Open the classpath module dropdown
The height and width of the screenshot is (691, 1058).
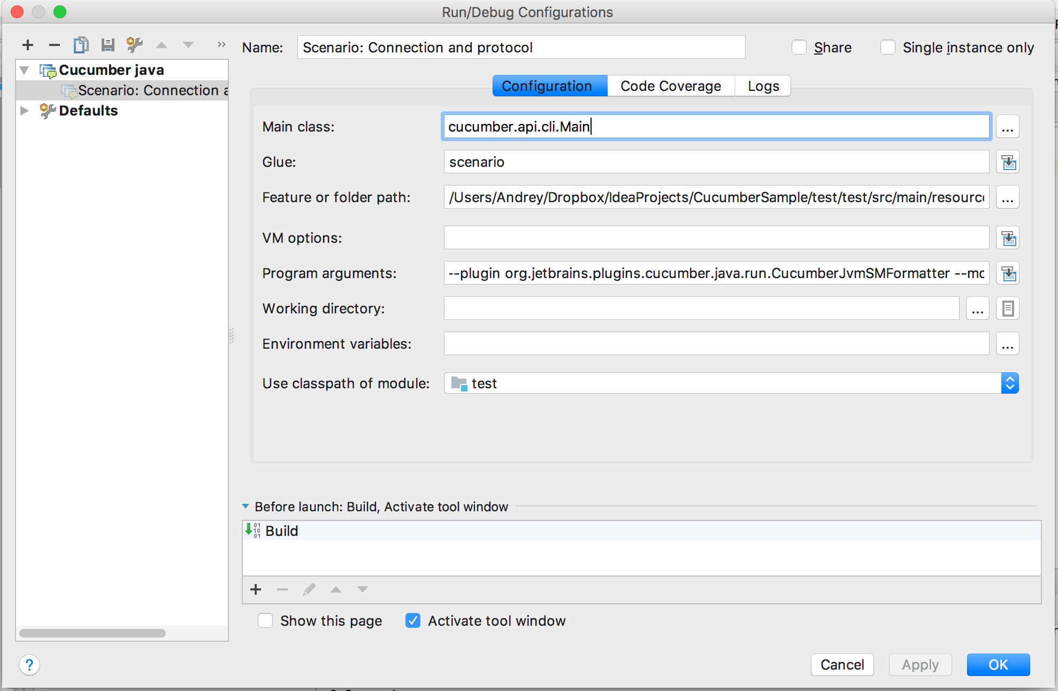point(1010,383)
